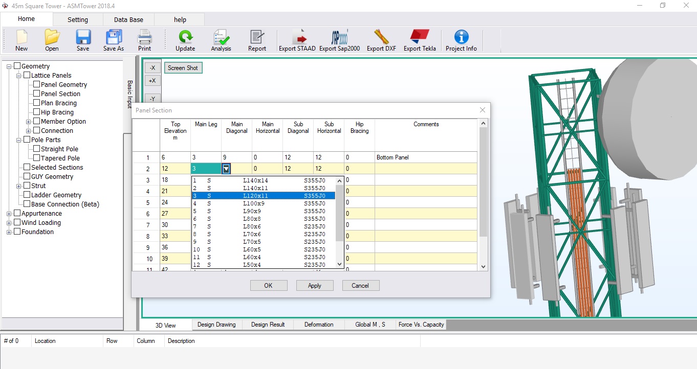Show the Deformation tab
Image resolution: width=697 pixels, height=369 pixels.
[319, 325]
